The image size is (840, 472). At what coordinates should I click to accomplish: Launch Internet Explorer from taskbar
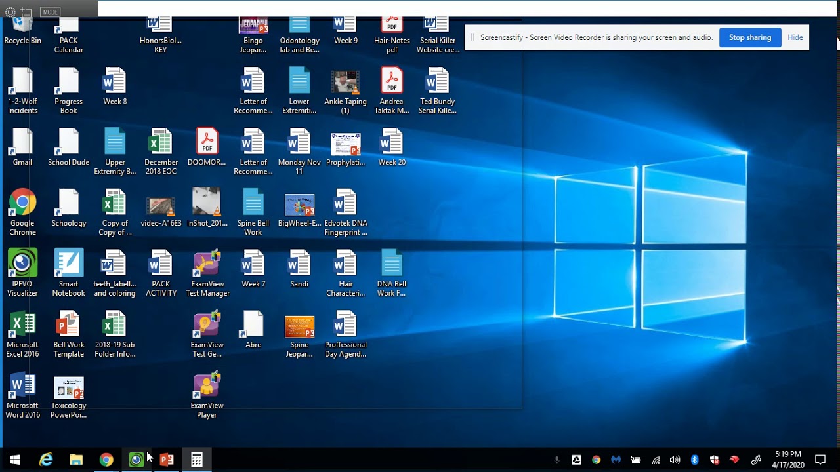point(46,460)
